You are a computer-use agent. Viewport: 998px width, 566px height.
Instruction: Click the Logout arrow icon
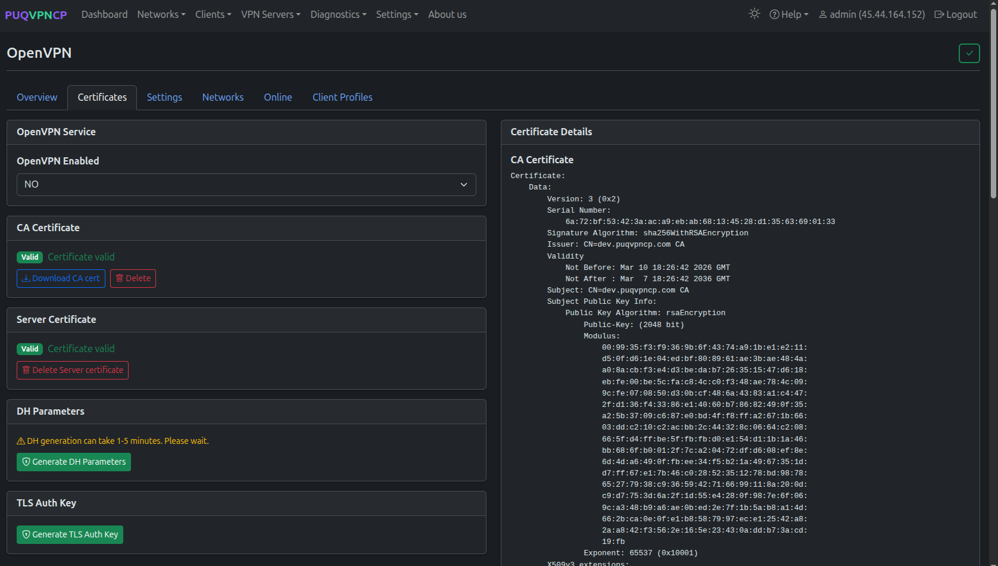(x=939, y=14)
